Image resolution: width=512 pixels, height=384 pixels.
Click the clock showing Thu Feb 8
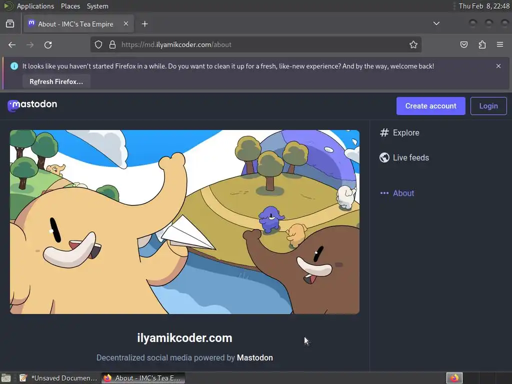484,6
